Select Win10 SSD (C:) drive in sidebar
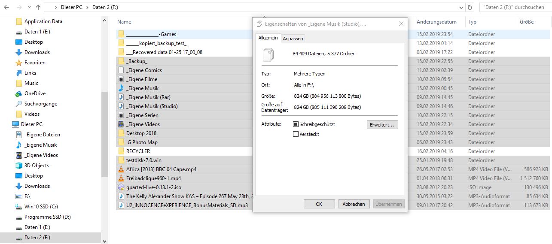Image resolution: width=552 pixels, height=244 pixels. [x=41, y=207]
